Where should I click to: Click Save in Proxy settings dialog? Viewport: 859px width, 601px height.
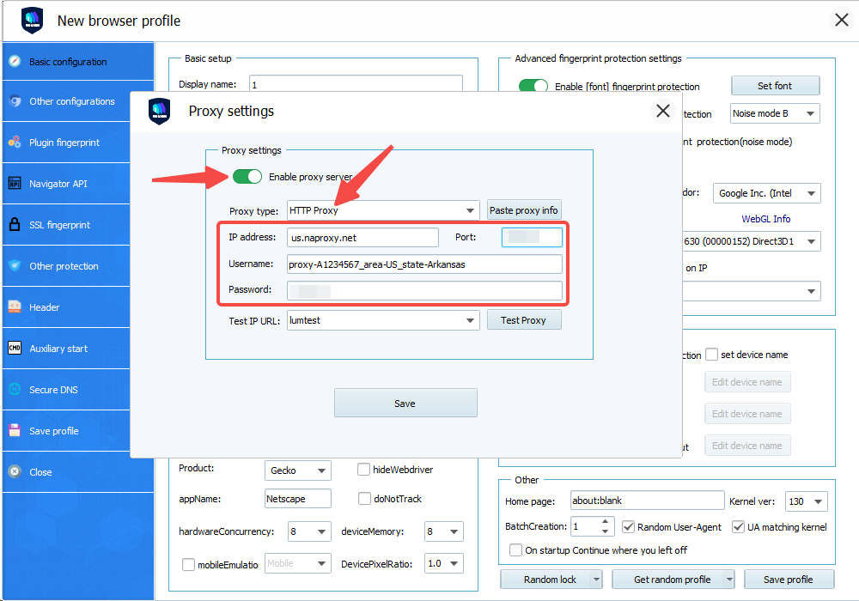[x=405, y=404]
